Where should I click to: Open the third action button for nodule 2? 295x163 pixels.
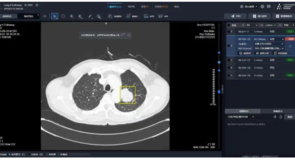click(x=281, y=53)
